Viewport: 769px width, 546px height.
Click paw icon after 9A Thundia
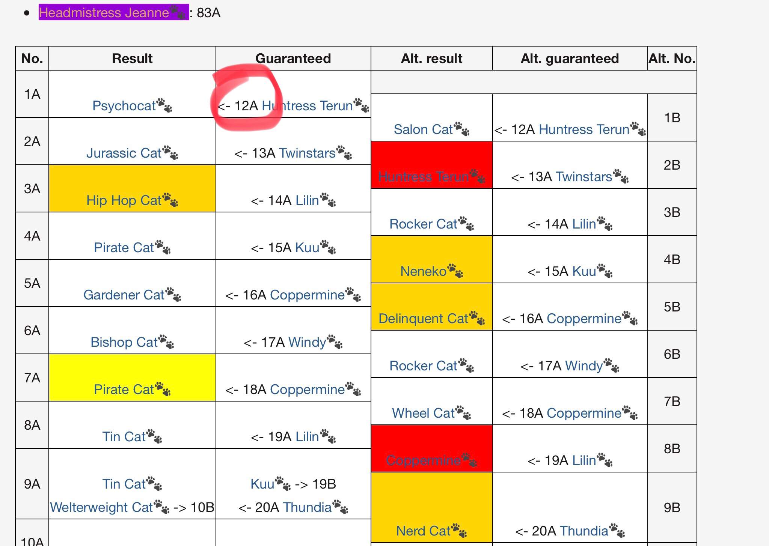point(340,507)
